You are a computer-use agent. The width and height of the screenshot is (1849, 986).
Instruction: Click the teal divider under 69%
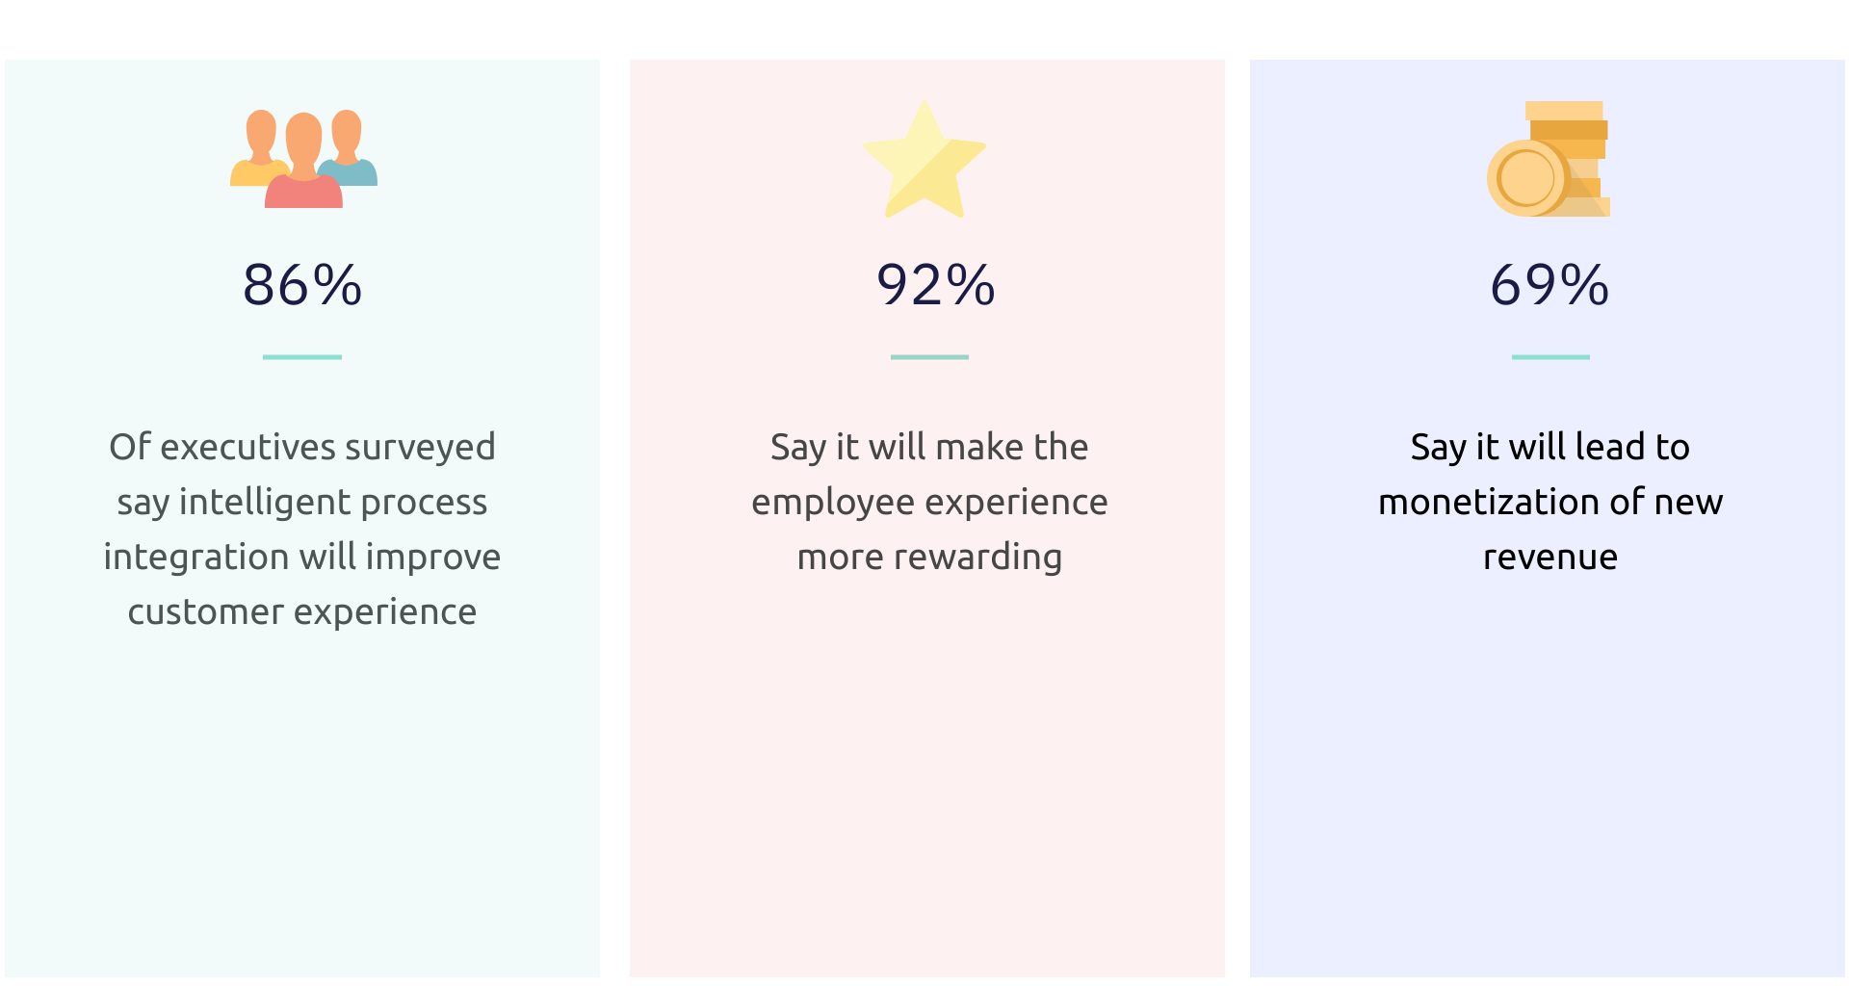(x=1550, y=357)
